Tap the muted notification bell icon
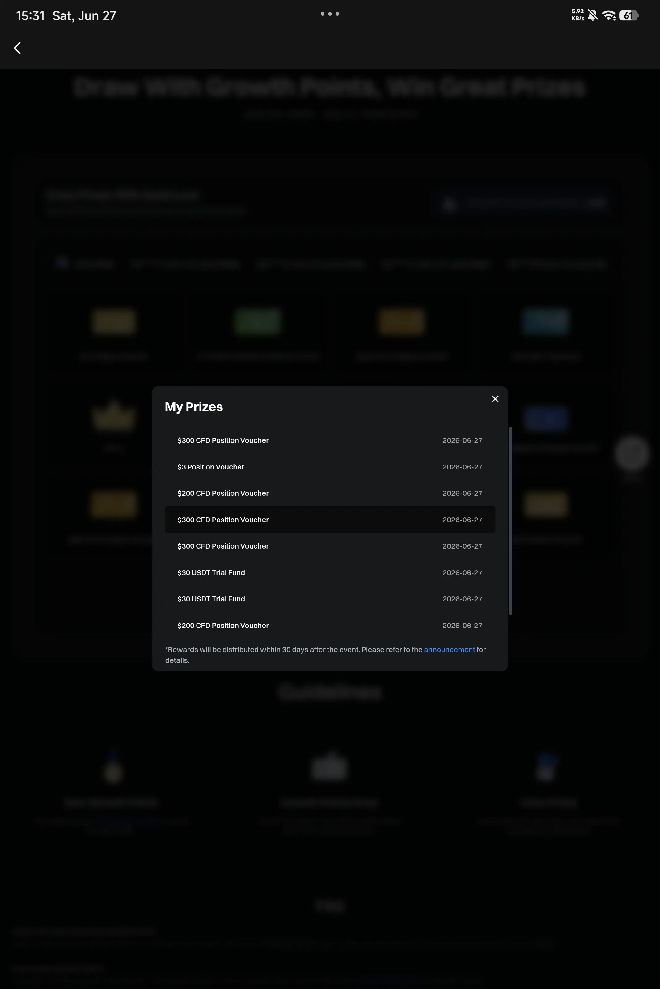 click(x=593, y=15)
